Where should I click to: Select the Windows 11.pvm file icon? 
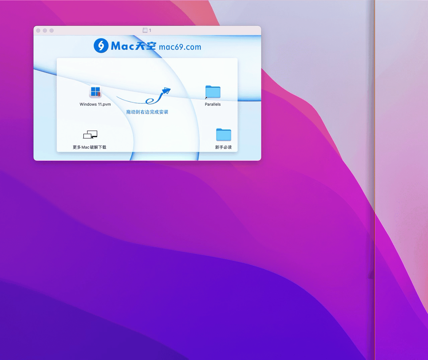coord(95,92)
